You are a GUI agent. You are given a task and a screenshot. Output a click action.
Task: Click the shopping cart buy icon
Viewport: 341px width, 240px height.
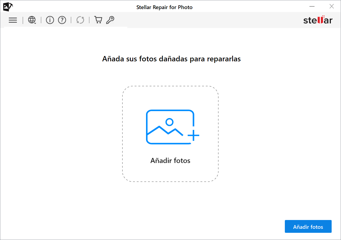[x=98, y=20]
